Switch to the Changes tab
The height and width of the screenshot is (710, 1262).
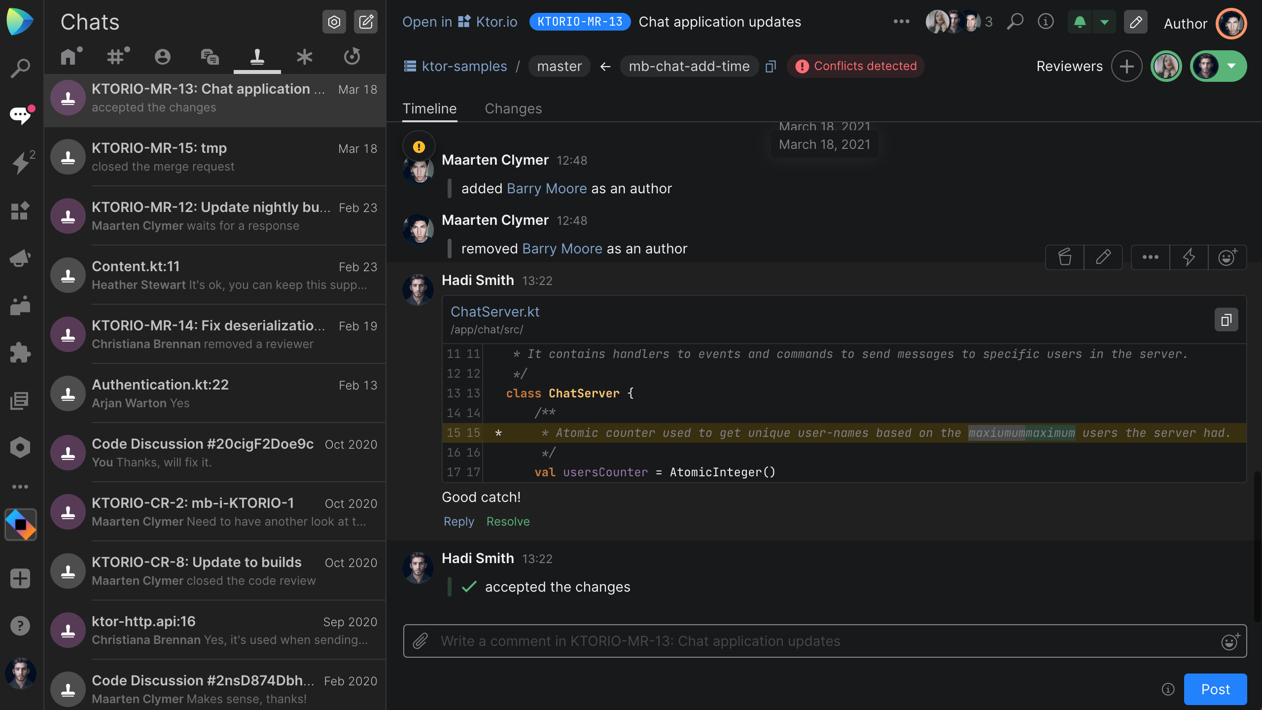click(x=513, y=108)
